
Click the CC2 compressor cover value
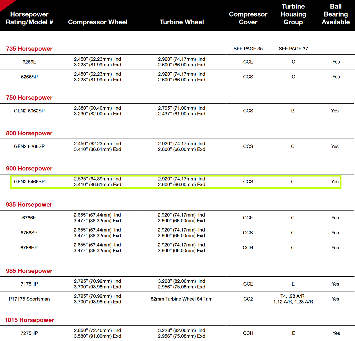pyautogui.click(x=248, y=299)
